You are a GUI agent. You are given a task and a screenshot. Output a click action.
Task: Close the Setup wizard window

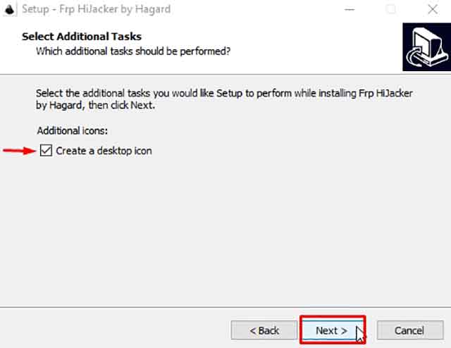click(x=431, y=10)
